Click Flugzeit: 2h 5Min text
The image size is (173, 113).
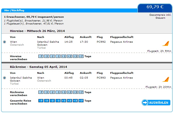[159, 51]
